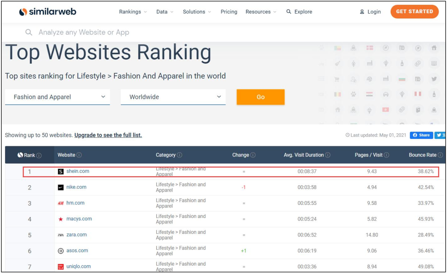Open the Resources menu
The height and width of the screenshot is (274, 447).
point(261,12)
